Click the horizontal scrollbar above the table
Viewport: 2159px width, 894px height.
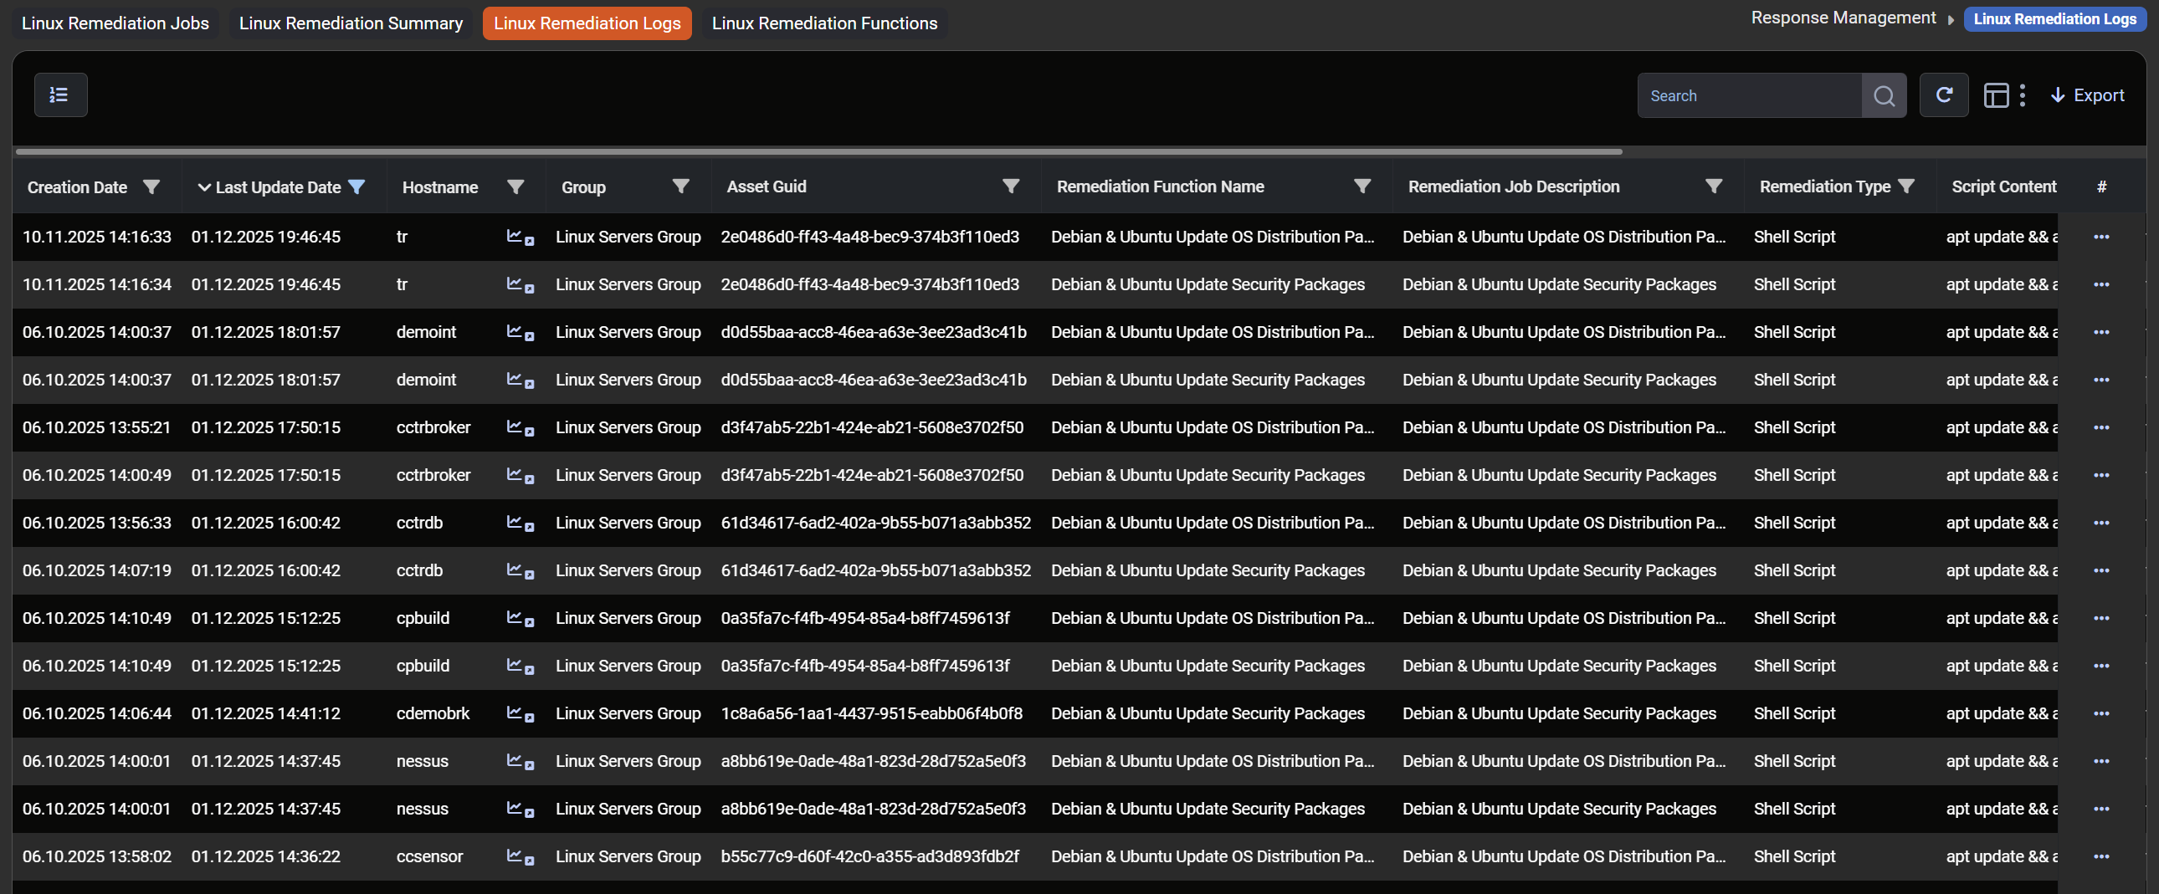point(818,151)
